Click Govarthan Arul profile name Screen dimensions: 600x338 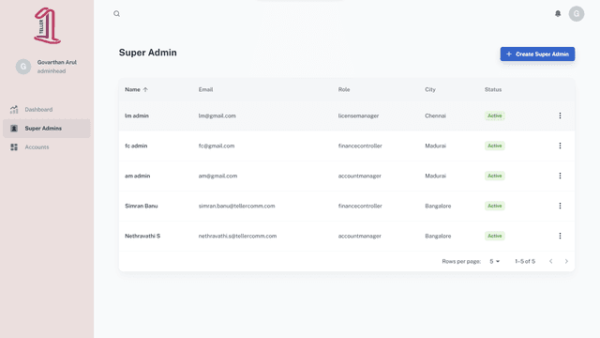click(x=56, y=62)
